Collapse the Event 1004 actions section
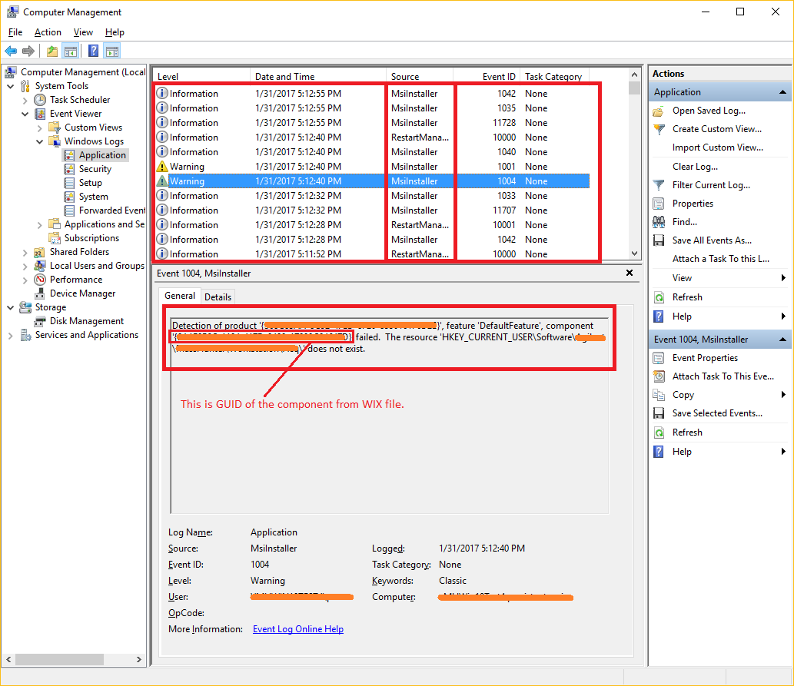Screen dimensions: 794x686 782,340
